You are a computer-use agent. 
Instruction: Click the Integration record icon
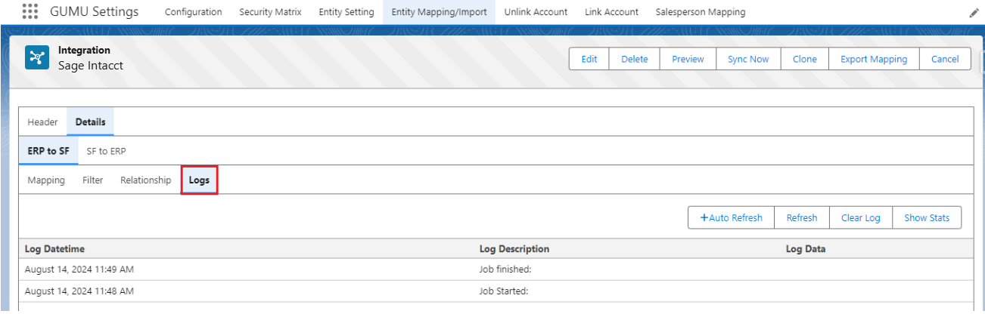[x=37, y=58]
